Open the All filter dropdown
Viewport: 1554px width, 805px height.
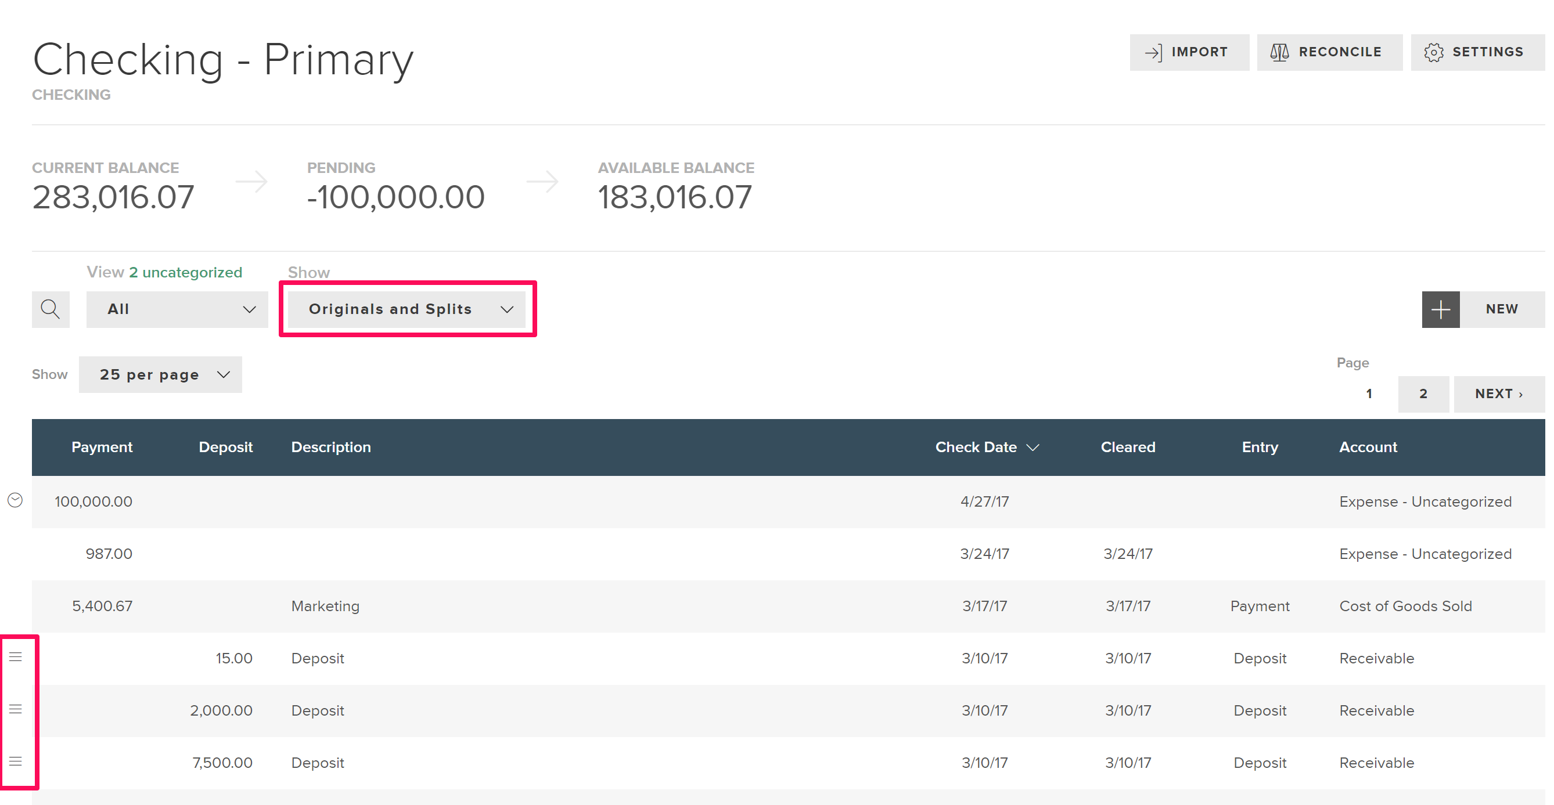177,309
